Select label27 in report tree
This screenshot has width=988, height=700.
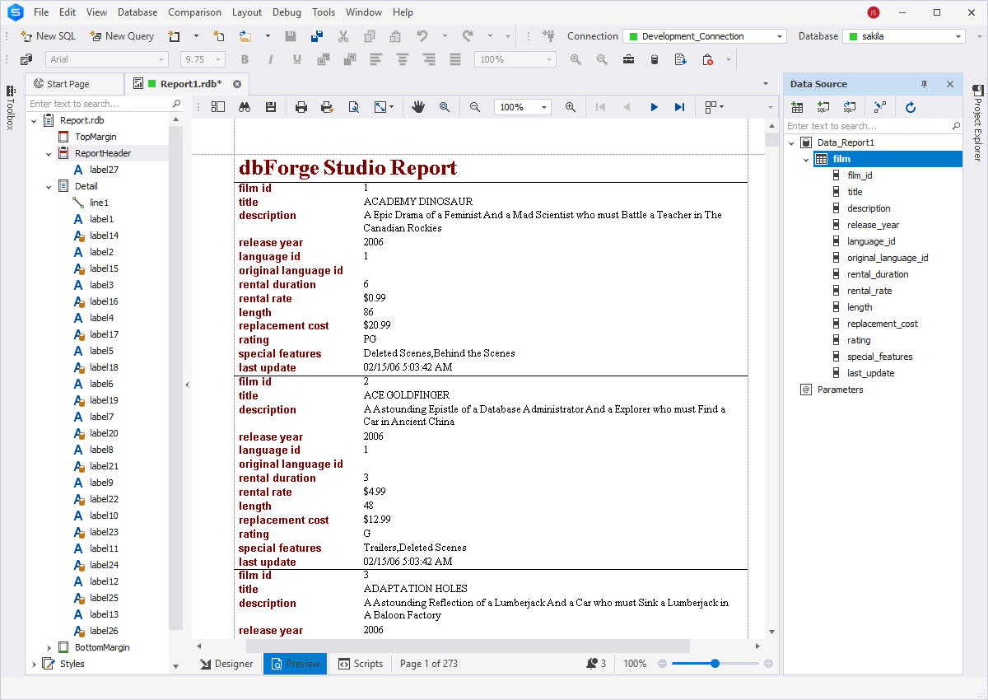(104, 170)
